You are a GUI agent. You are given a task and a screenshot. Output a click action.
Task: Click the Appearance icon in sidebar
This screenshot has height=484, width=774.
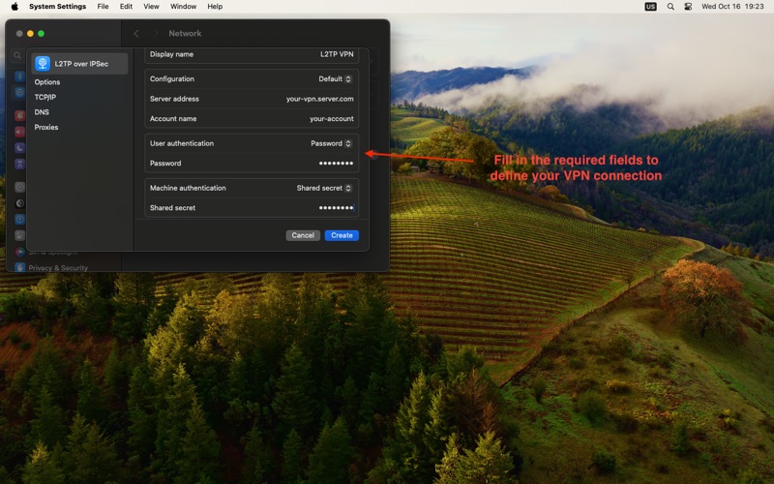pyautogui.click(x=19, y=203)
